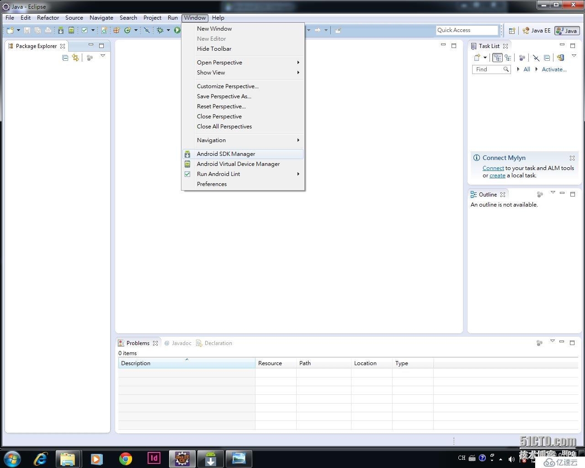This screenshot has height=468, width=585.
Task: Toggle Hide Completed Tasks in Task List
Action: [x=536, y=58]
